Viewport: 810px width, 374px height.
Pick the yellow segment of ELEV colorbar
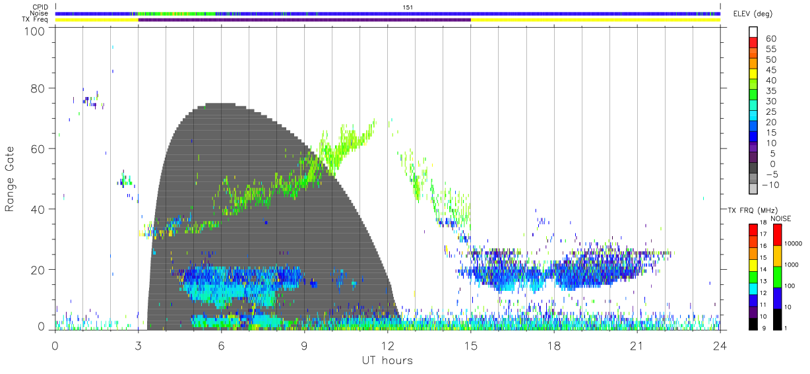click(x=753, y=74)
